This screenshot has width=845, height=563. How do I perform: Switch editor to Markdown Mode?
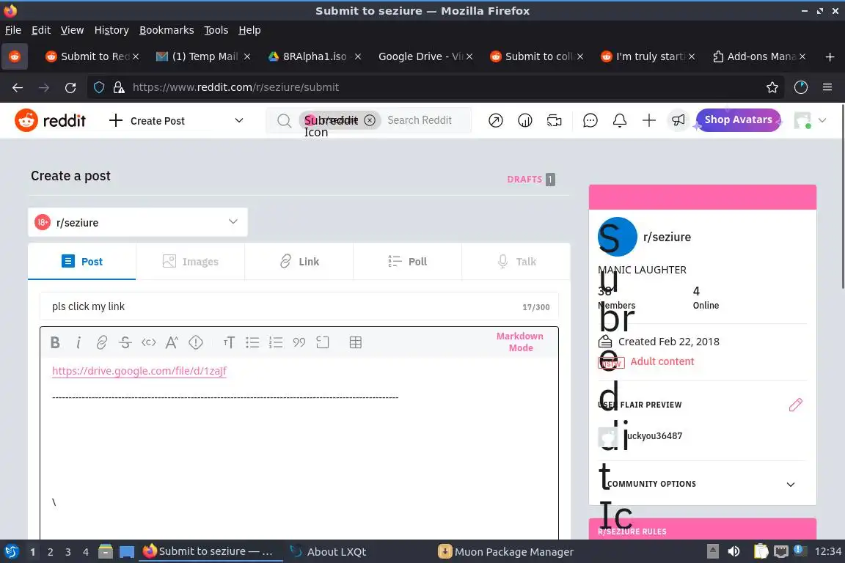pos(520,342)
